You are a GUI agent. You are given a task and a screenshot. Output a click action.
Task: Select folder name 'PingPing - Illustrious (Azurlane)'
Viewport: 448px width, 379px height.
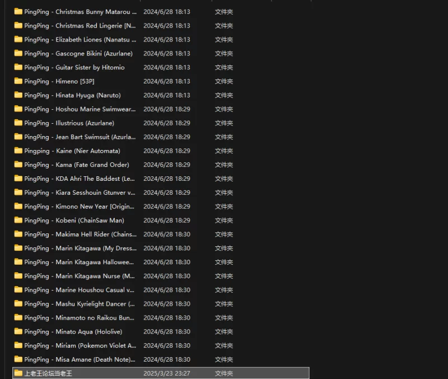[69, 123]
